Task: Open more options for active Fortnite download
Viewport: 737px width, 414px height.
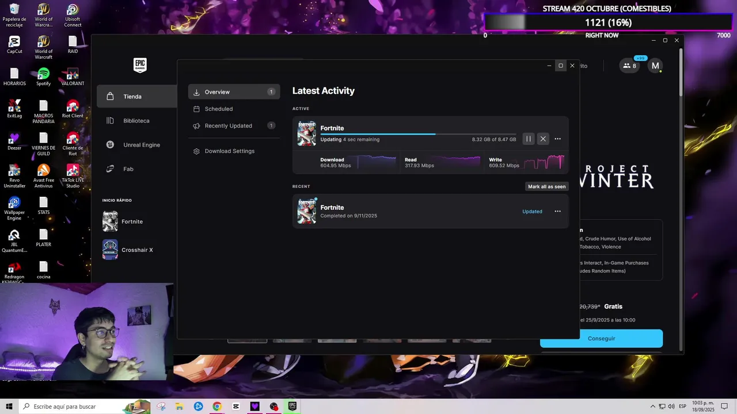Action: 557,139
